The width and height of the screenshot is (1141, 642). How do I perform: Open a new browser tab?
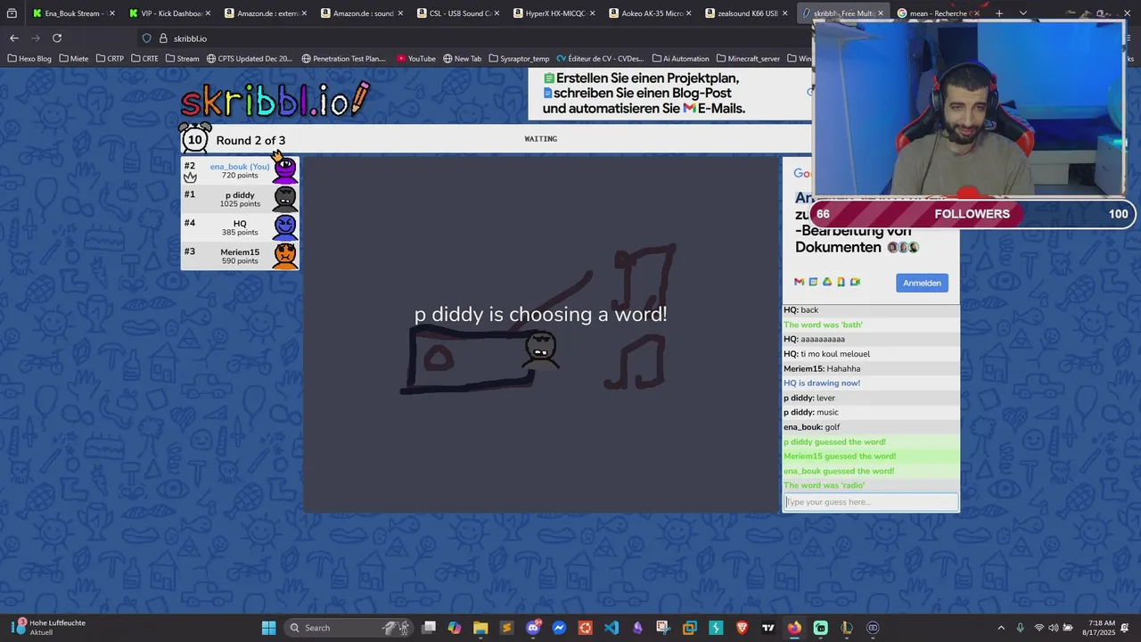pos(999,13)
